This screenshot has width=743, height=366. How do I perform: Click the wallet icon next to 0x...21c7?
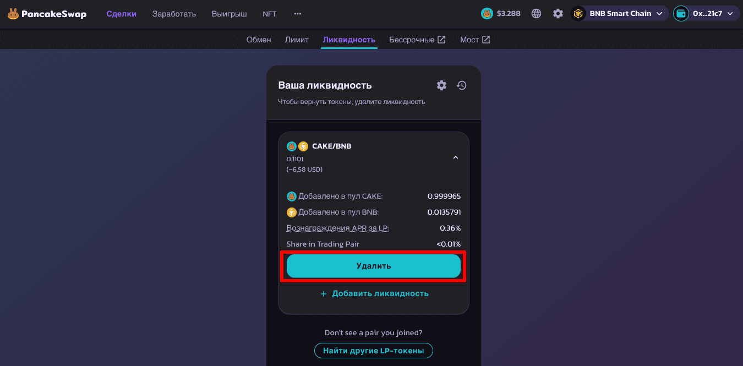681,14
